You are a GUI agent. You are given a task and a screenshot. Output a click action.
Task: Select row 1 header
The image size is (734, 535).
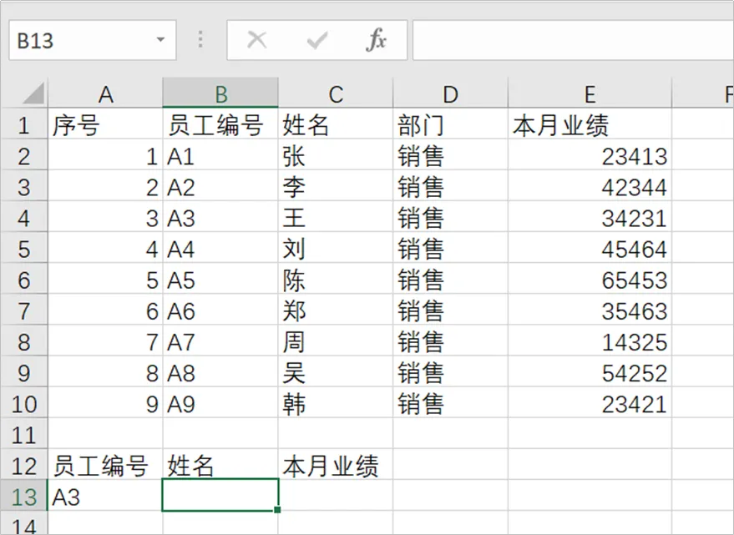24,124
